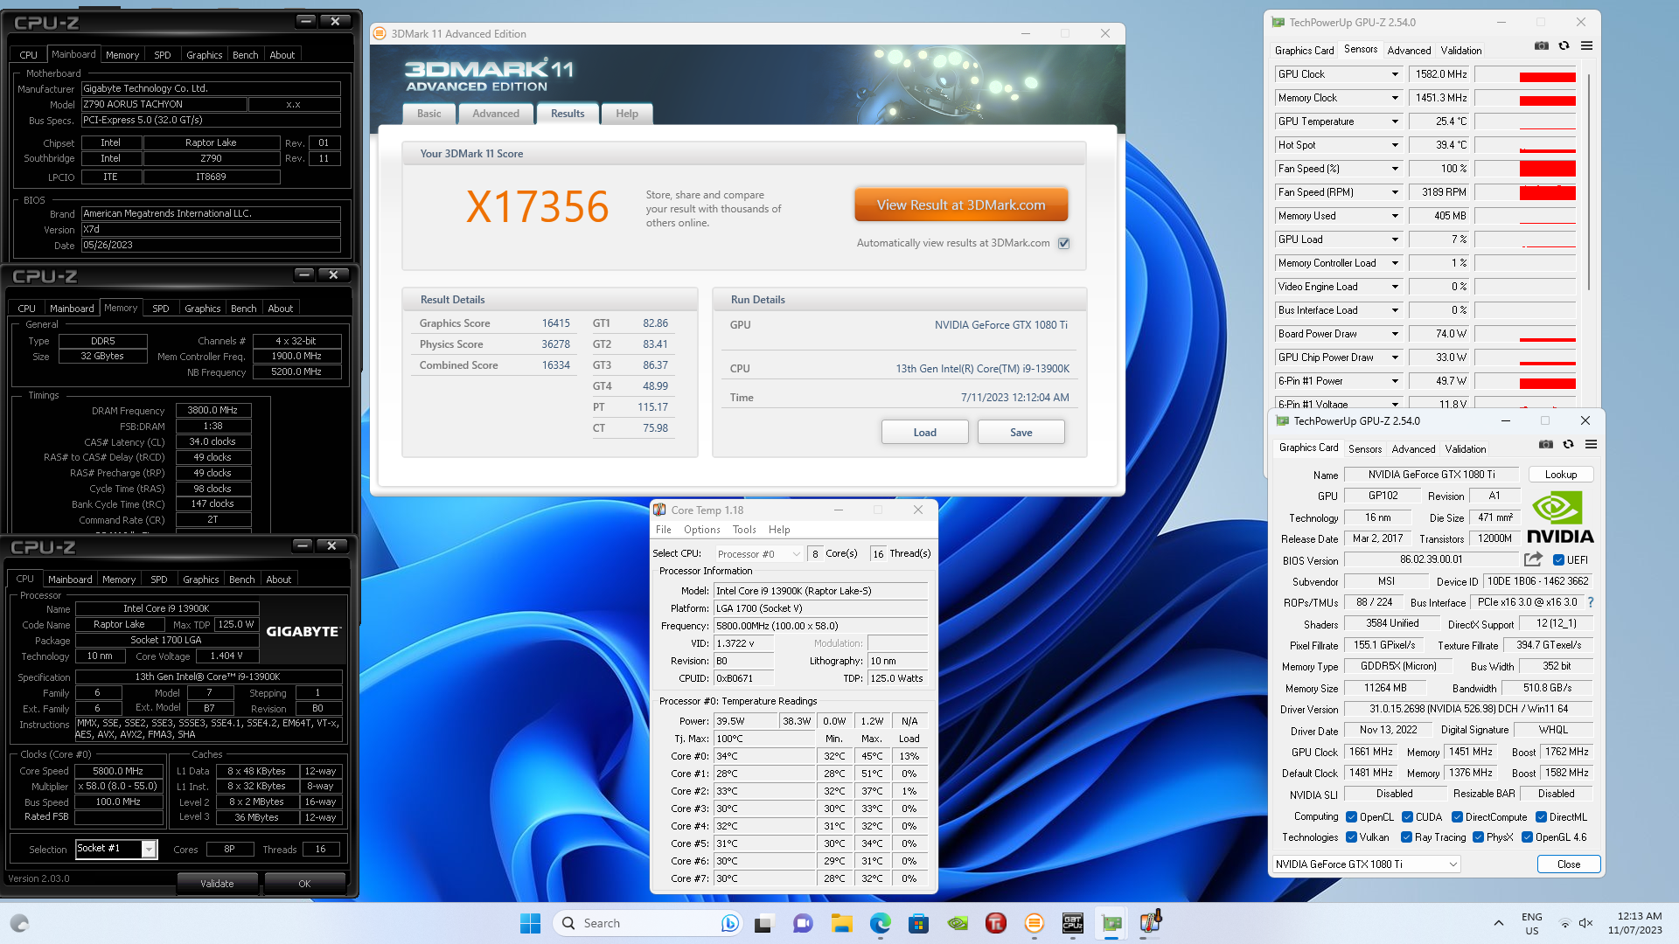Click the 6-Pin #1 Power red sensor graph
Screen dimensions: 1679x944
click(1526, 381)
